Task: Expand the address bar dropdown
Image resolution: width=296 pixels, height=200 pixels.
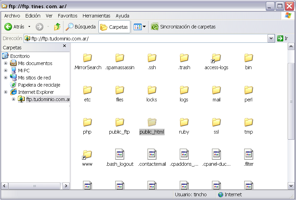Action: coord(271,39)
